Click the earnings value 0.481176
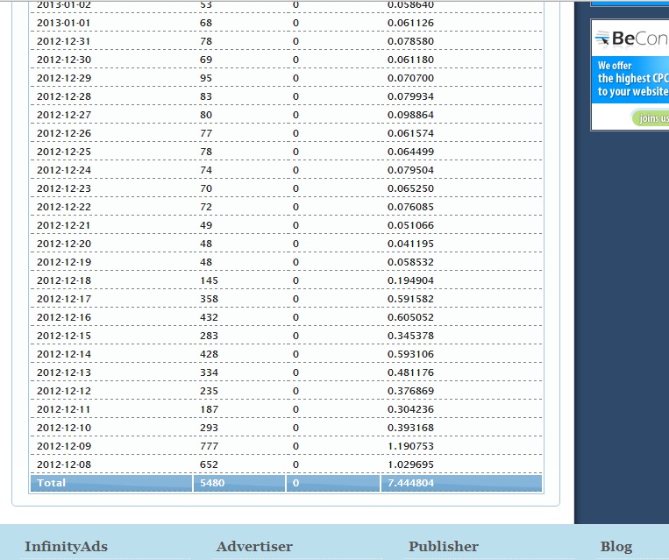Image resolution: width=669 pixels, height=560 pixels. tap(410, 372)
